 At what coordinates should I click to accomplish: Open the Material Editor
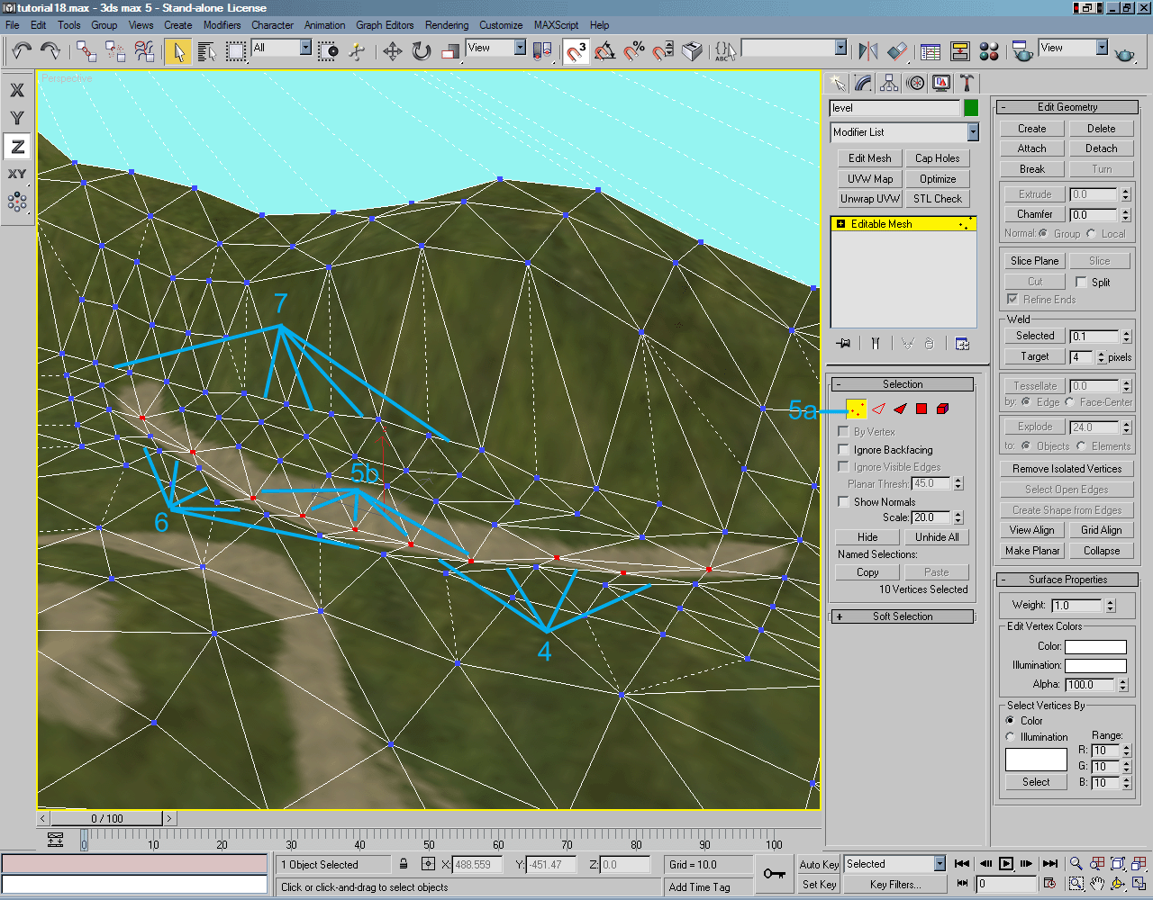988,51
